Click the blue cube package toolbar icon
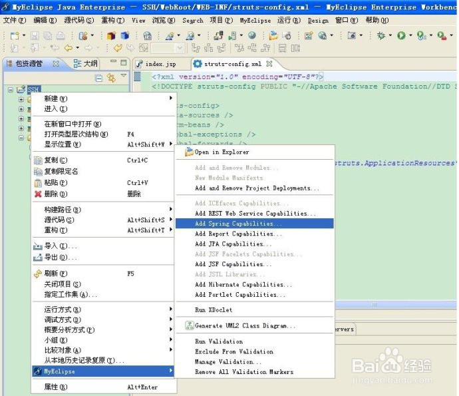 pos(125,36)
